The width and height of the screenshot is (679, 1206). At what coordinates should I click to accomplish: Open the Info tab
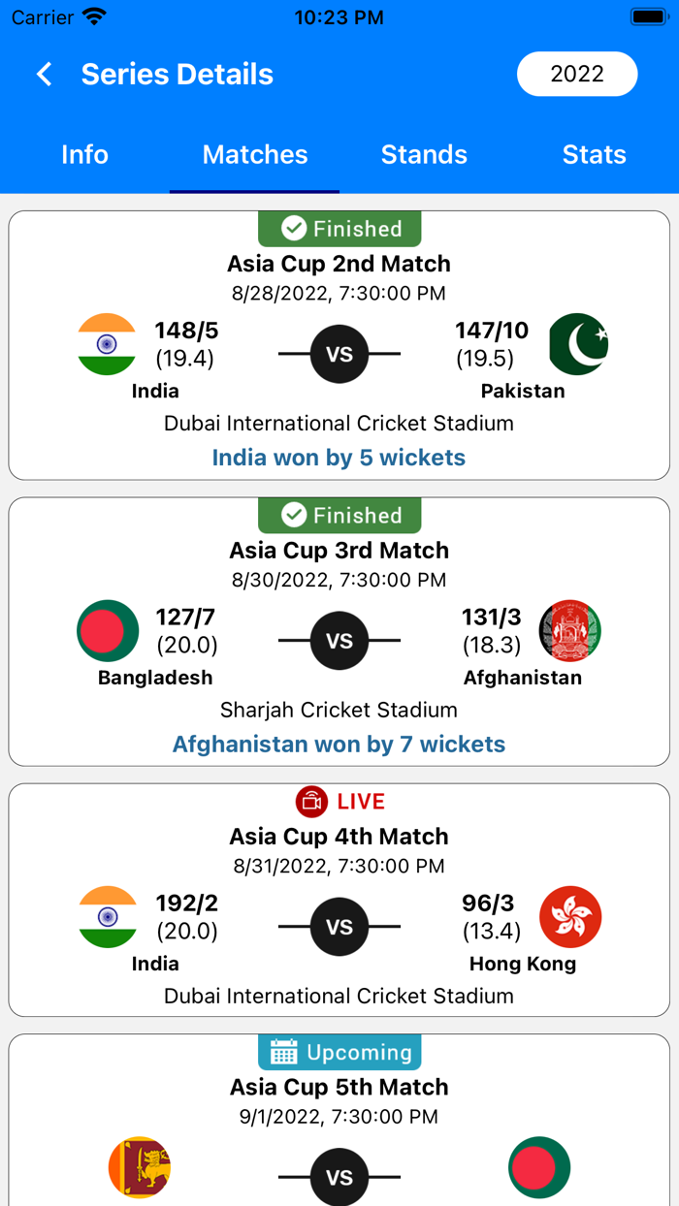[84, 154]
